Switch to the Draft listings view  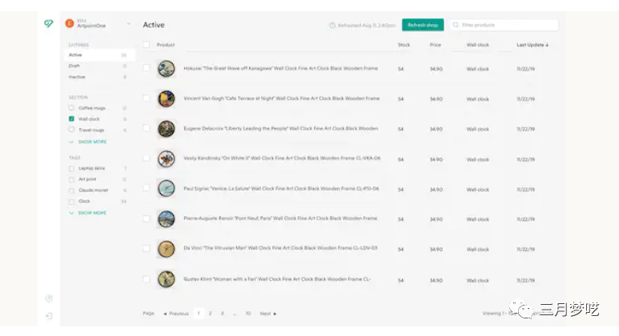click(74, 66)
